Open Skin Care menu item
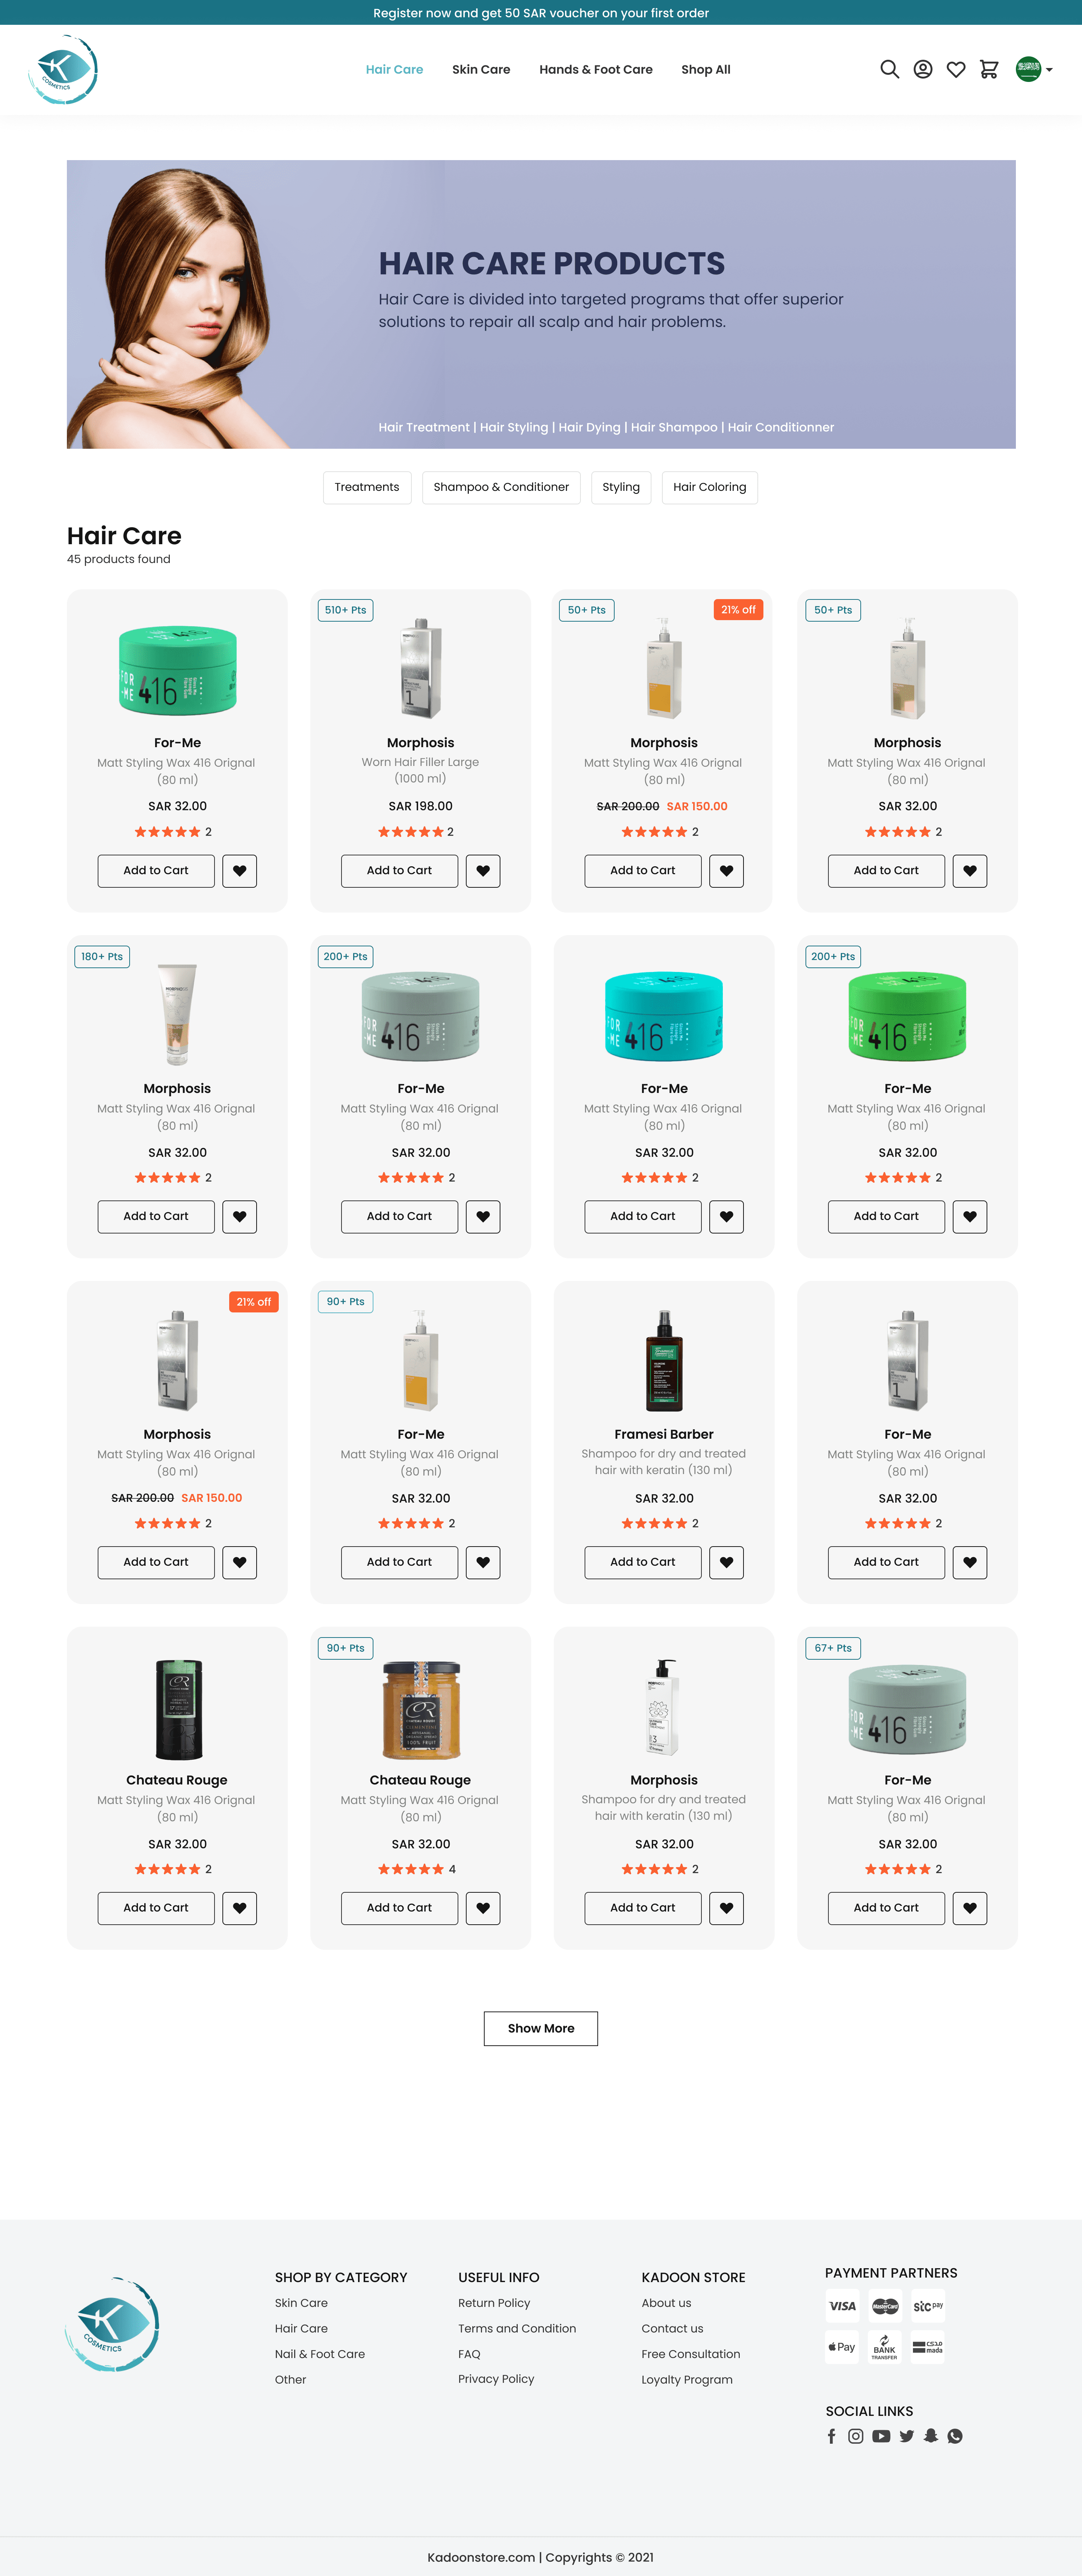This screenshot has width=1082, height=2576. [481, 69]
